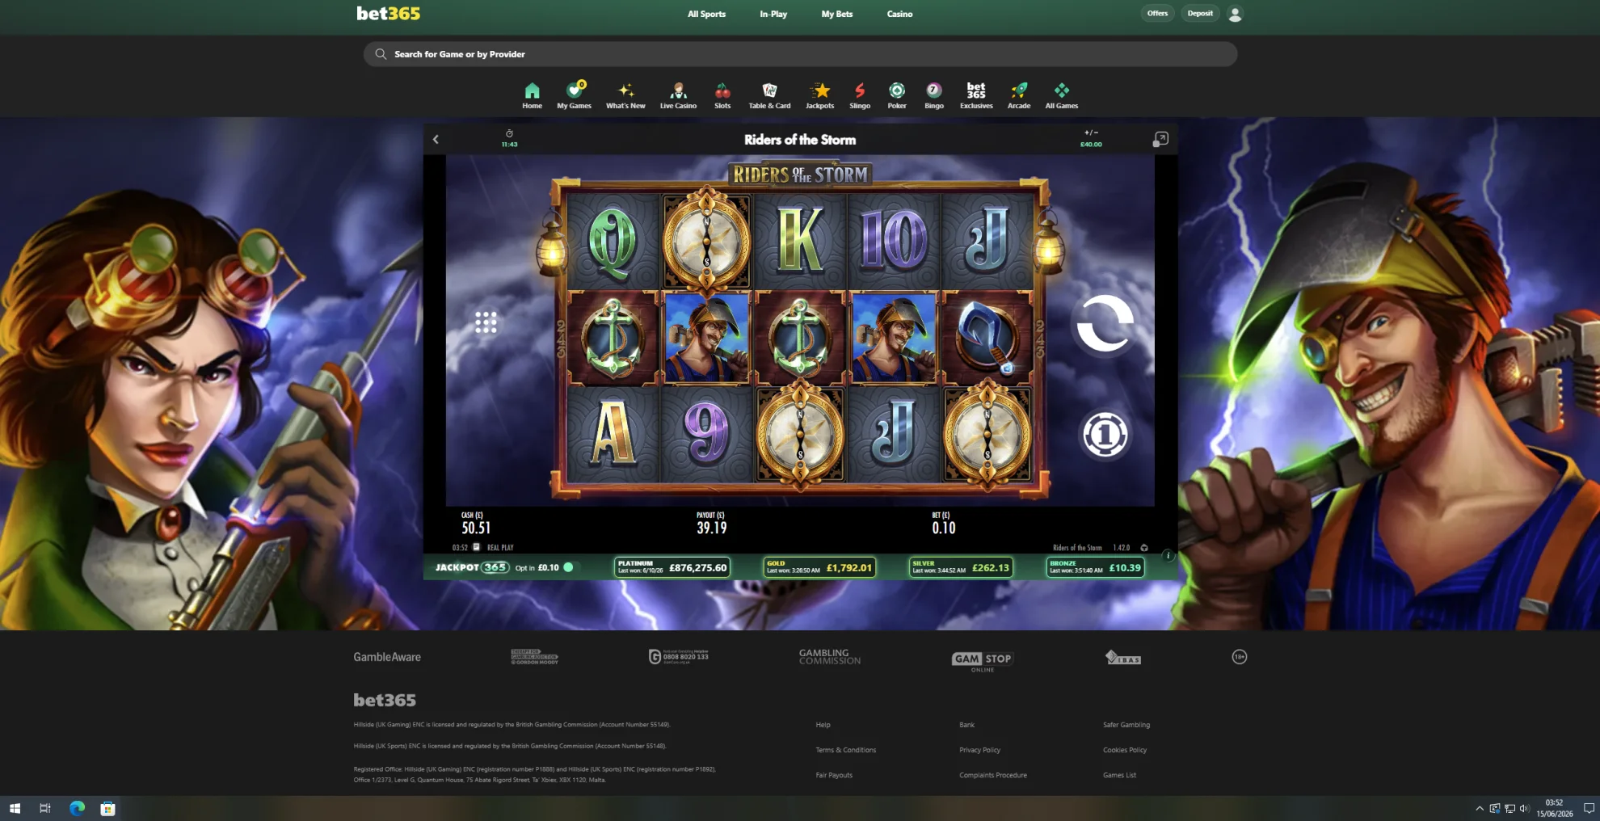Image resolution: width=1600 pixels, height=821 pixels.
Task: Toggle the Jackpot 365 opt-in switch
Action: pos(570,567)
